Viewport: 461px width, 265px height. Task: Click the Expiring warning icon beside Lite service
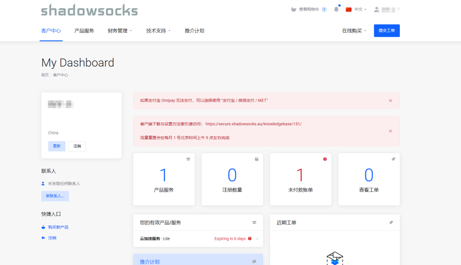pyautogui.click(x=250, y=239)
